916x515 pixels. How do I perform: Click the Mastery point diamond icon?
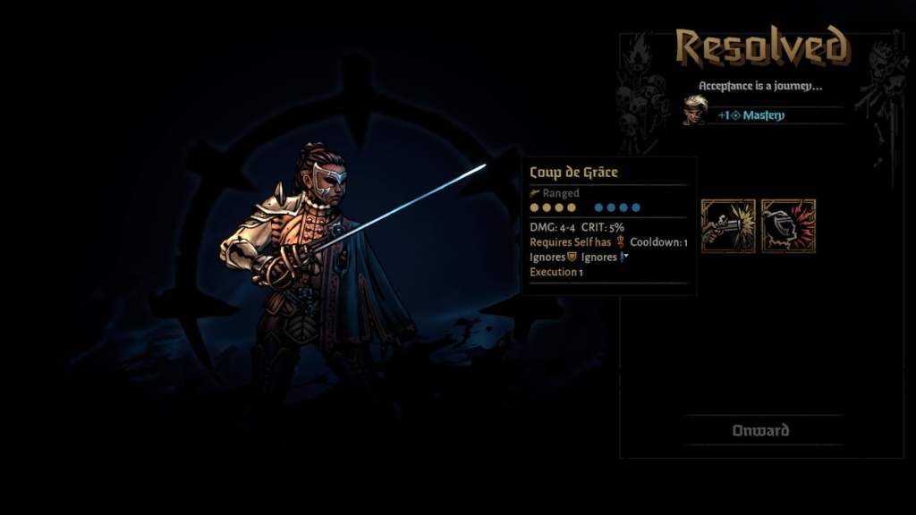click(736, 115)
